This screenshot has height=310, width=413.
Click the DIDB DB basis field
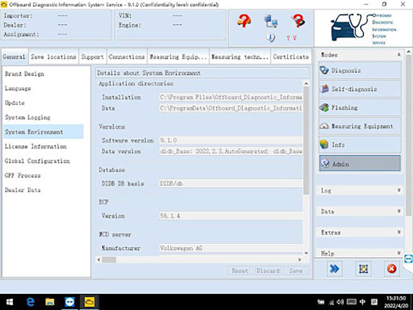click(231, 183)
